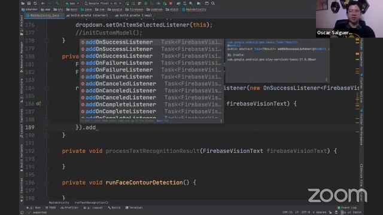Open the Flutter Performance side panel
Viewport: 383px width, 215px height.
tap(361, 127)
